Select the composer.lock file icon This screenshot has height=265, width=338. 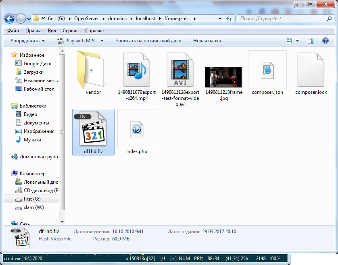[311, 70]
